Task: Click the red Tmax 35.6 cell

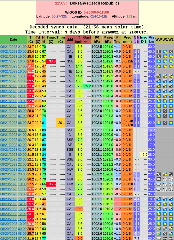Action: coord(51,184)
